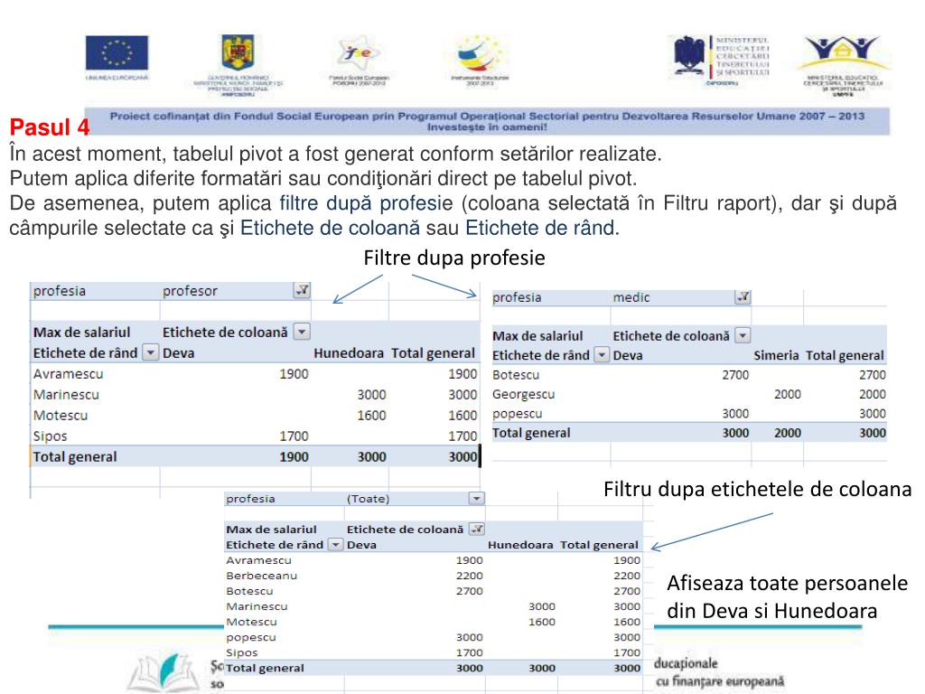Click the 'filtre după profesie' blue text
925x694 pixels.
[367, 203]
